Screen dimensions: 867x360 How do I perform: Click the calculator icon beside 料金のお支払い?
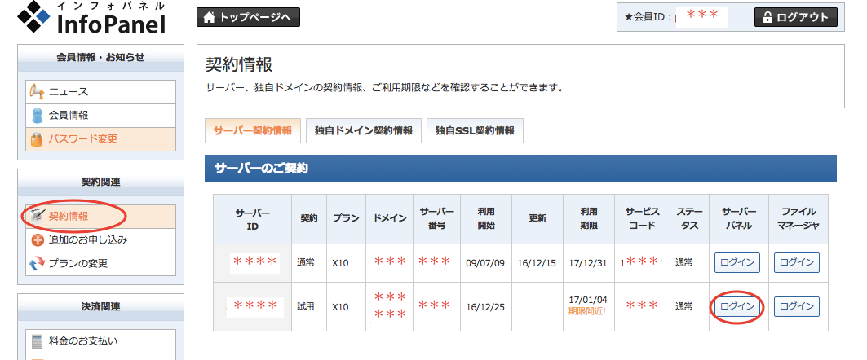coord(36,340)
